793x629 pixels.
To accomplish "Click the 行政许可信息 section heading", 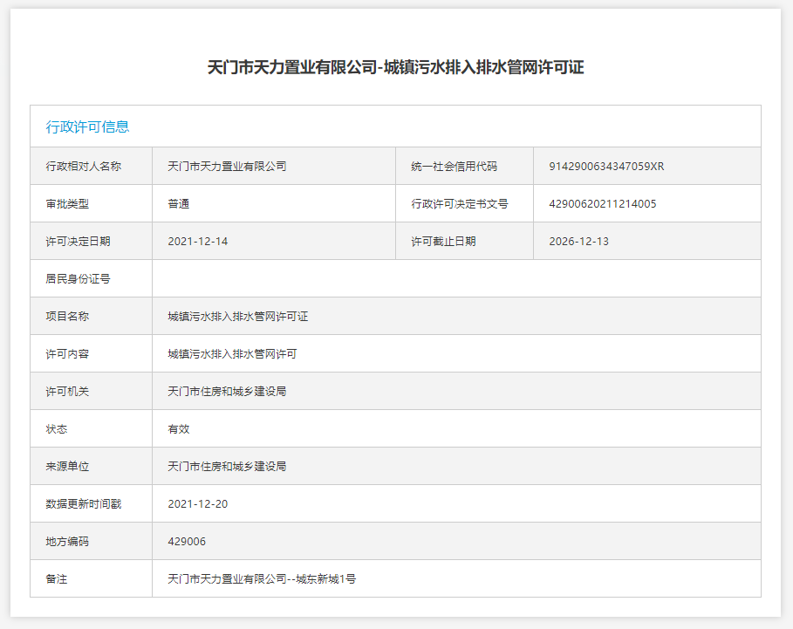I will click(x=87, y=126).
